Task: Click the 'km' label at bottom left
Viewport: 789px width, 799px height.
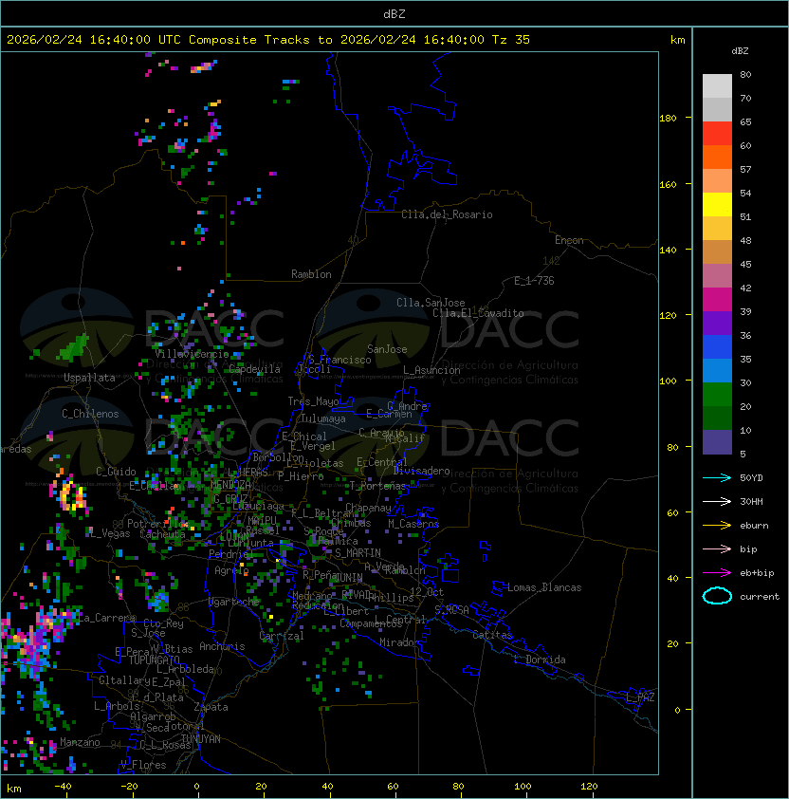Action: [x=14, y=789]
